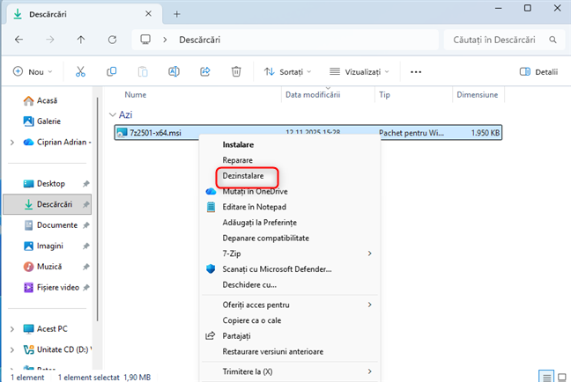This screenshot has width=571, height=382.
Task: Collapse the Azi group
Action: pos(112,114)
